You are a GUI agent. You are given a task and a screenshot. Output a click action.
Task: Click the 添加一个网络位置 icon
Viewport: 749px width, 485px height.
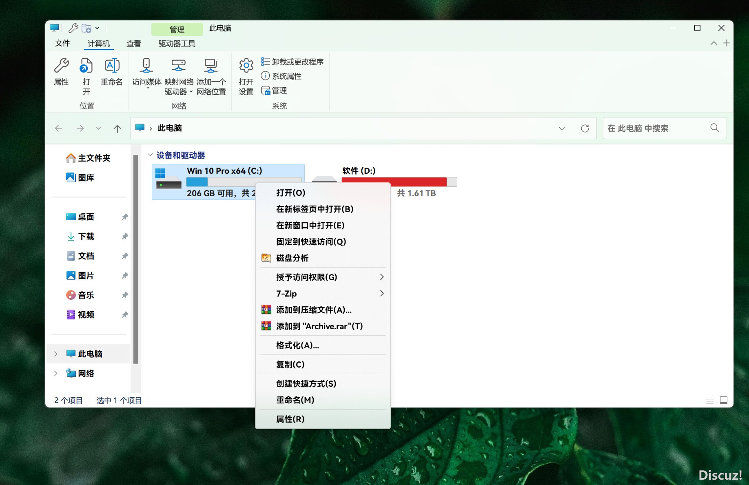tap(211, 65)
